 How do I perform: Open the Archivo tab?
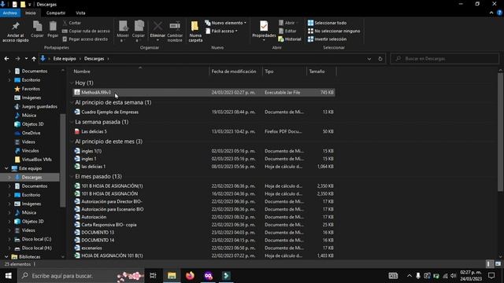point(10,13)
